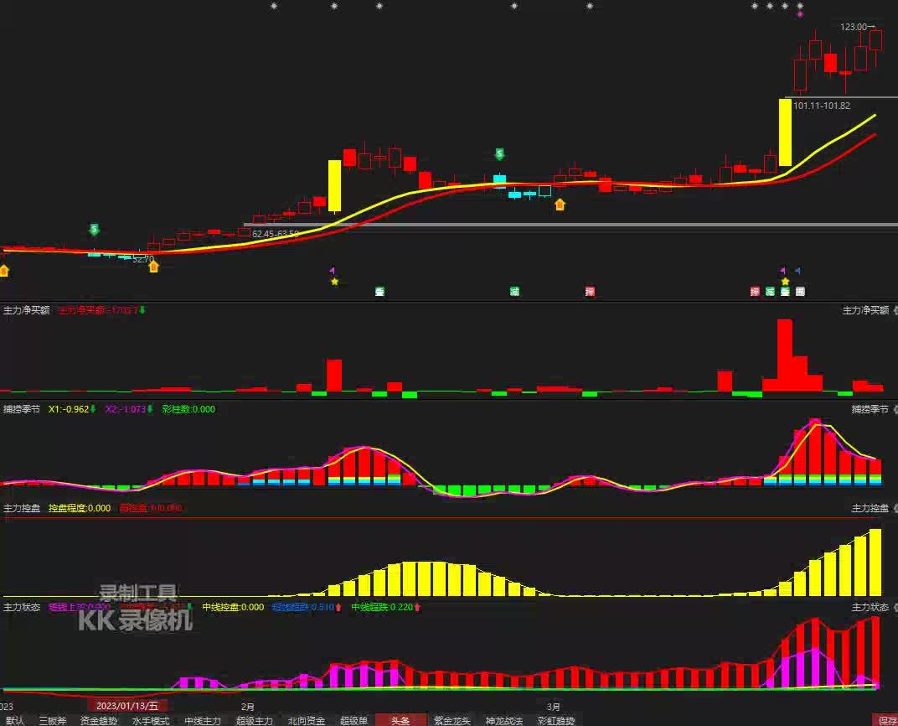Click the green $ marker above cyan candle

(499, 154)
